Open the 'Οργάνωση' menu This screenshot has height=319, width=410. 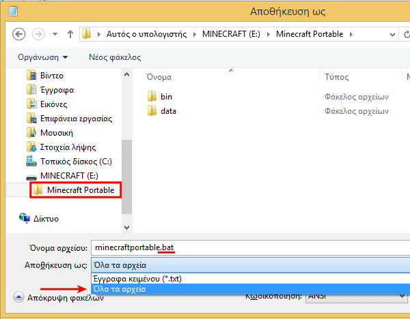pyautogui.click(x=42, y=57)
